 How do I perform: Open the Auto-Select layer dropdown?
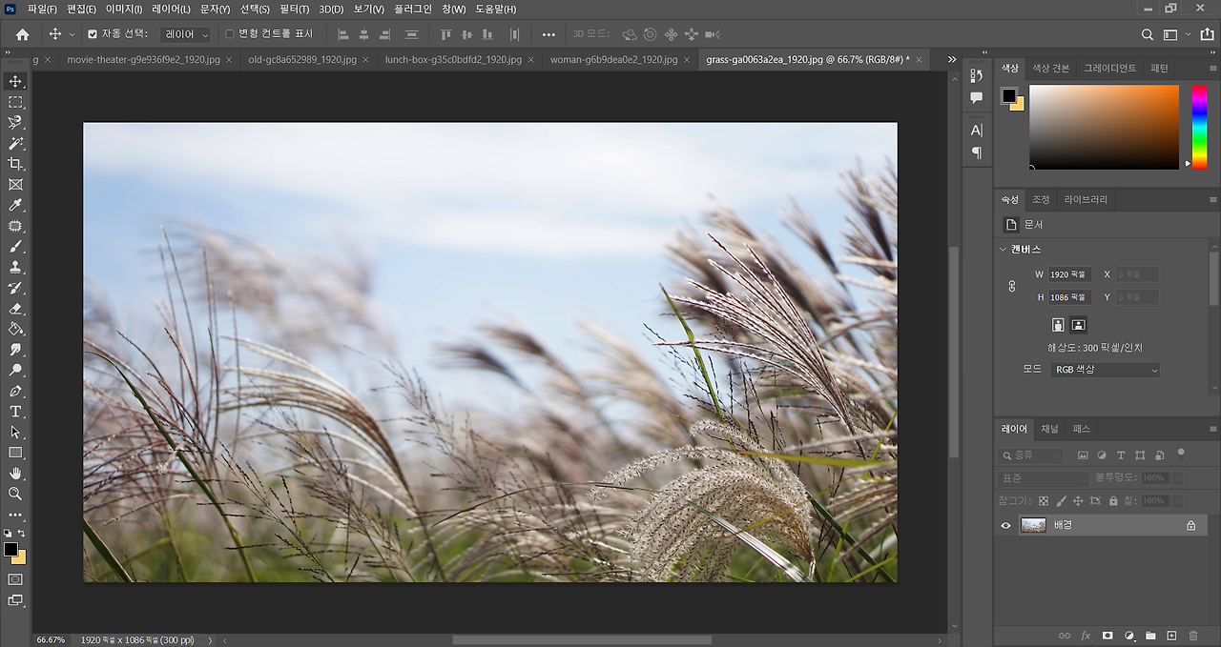(185, 34)
